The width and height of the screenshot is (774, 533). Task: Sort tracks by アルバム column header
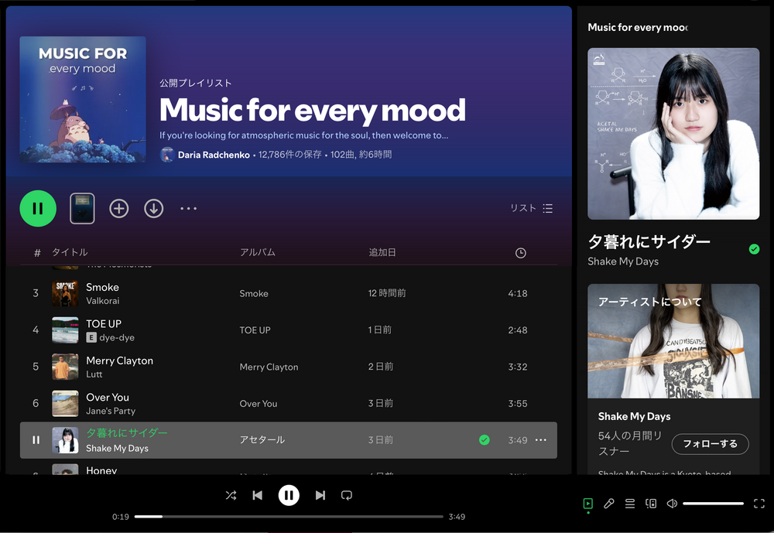pyautogui.click(x=258, y=252)
